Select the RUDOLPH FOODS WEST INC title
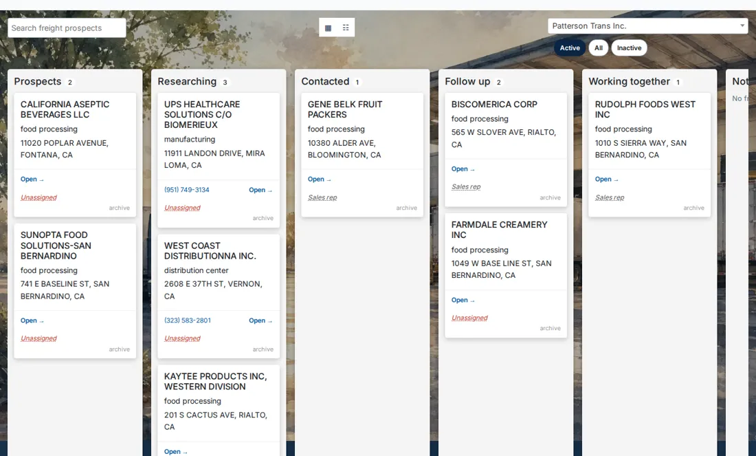Image resolution: width=756 pixels, height=456 pixels. tap(645, 109)
